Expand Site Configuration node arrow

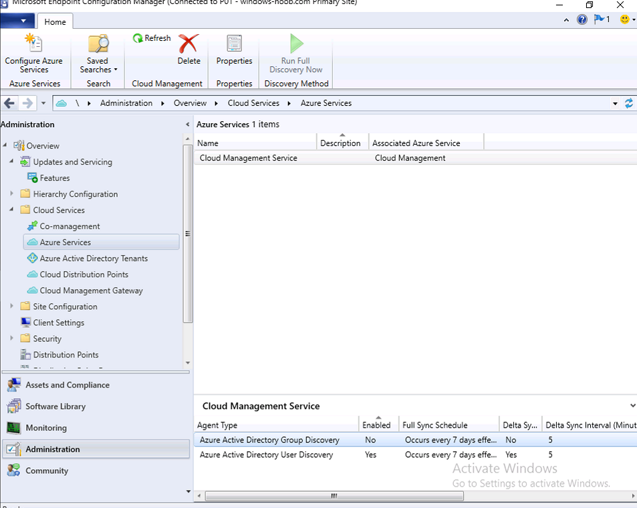[11, 306]
